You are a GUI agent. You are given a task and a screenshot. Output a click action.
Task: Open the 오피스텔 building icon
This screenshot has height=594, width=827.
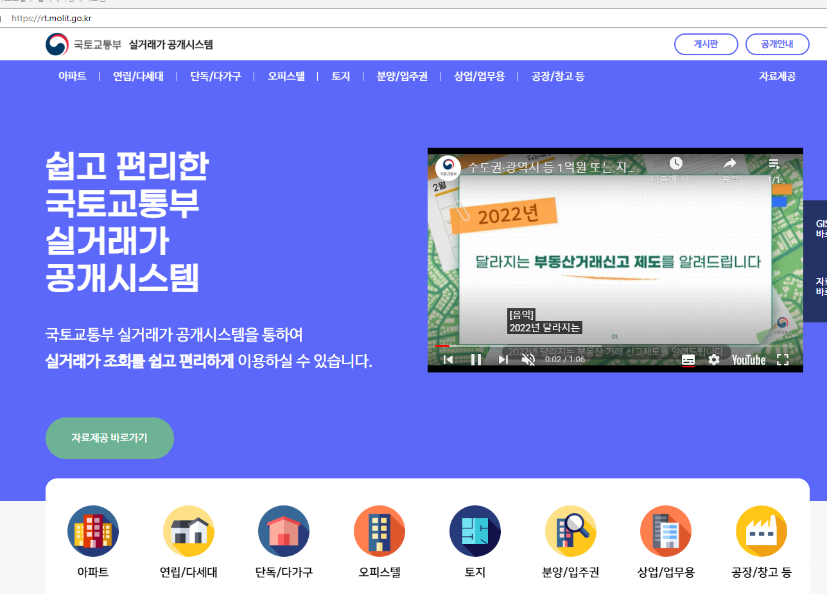(379, 531)
